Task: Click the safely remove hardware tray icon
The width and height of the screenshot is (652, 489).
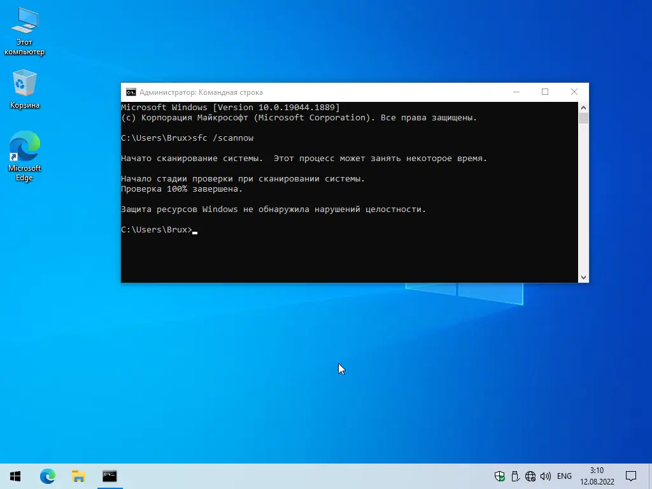Action: point(515,476)
